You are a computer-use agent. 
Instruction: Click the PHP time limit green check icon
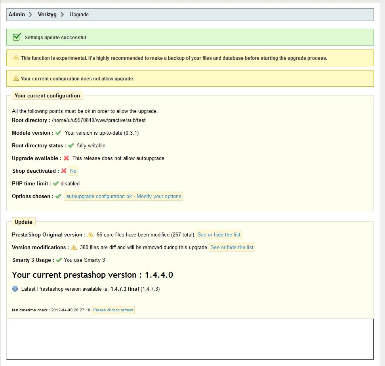56,183
